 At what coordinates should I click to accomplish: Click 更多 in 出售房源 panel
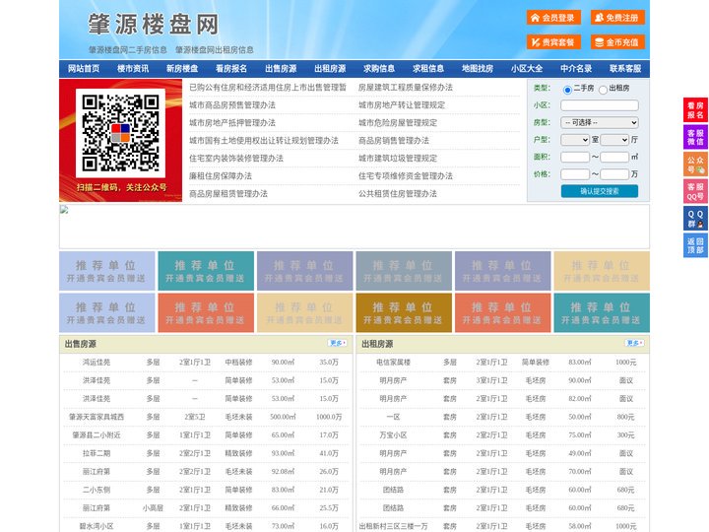(x=338, y=344)
